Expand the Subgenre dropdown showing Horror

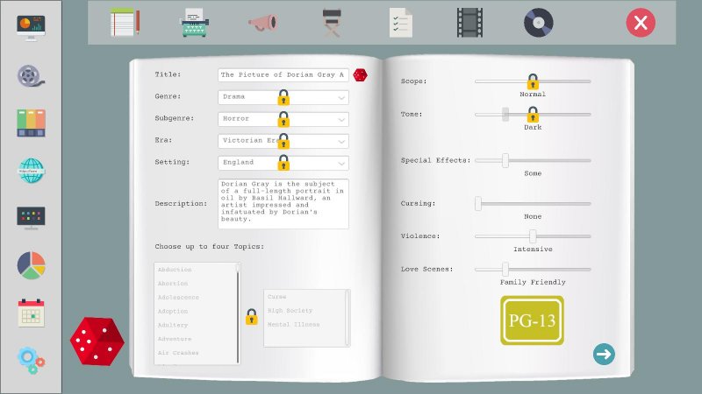pyautogui.click(x=283, y=119)
